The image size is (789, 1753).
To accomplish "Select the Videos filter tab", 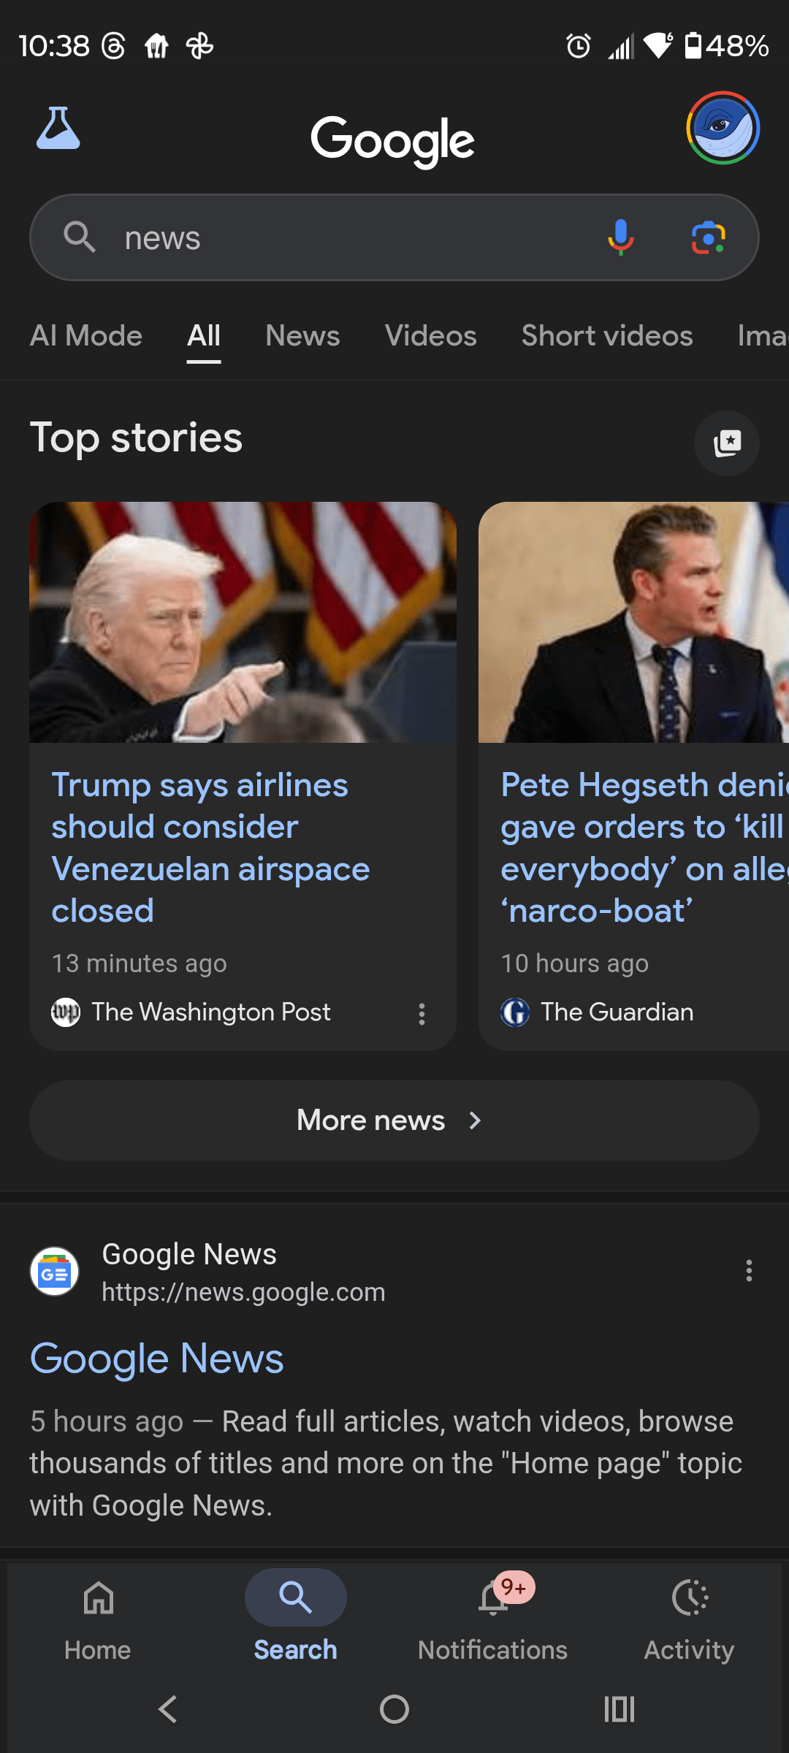I will tap(430, 336).
